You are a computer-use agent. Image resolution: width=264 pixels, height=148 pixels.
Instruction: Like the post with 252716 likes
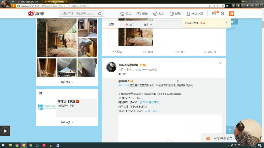205,52
